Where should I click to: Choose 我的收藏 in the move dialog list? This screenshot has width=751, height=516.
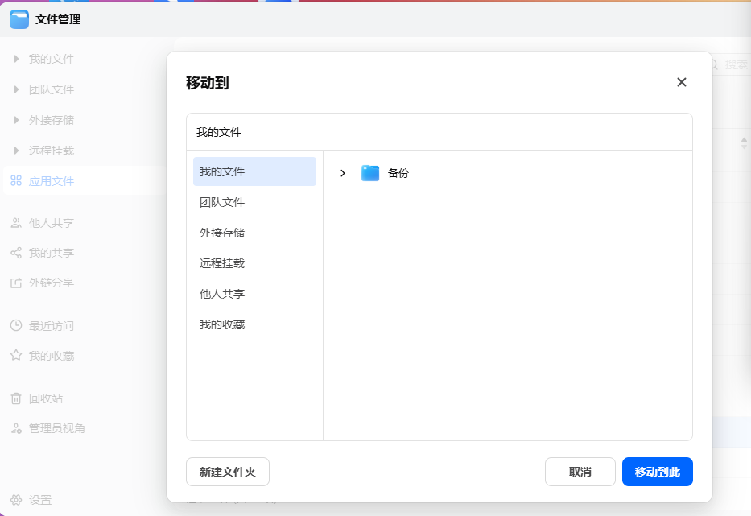(222, 324)
